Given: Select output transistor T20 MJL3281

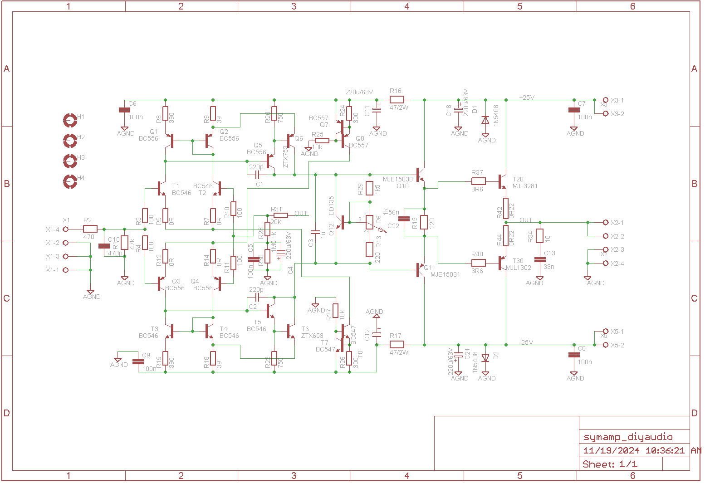Looking at the screenshot, I should coord(502,181).
